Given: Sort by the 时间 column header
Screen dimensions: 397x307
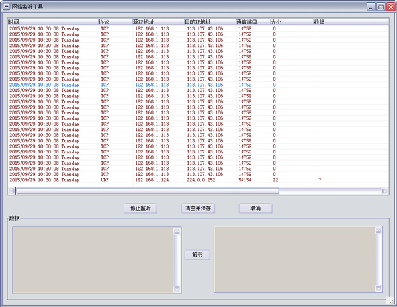Looking at the screenshot, I should pyautogui.click(x=53, y=22).
